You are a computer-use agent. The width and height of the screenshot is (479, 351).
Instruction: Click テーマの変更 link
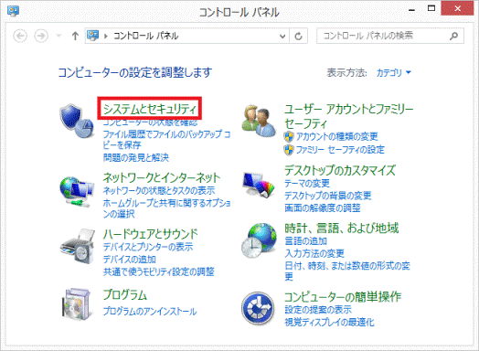[307, 184]
